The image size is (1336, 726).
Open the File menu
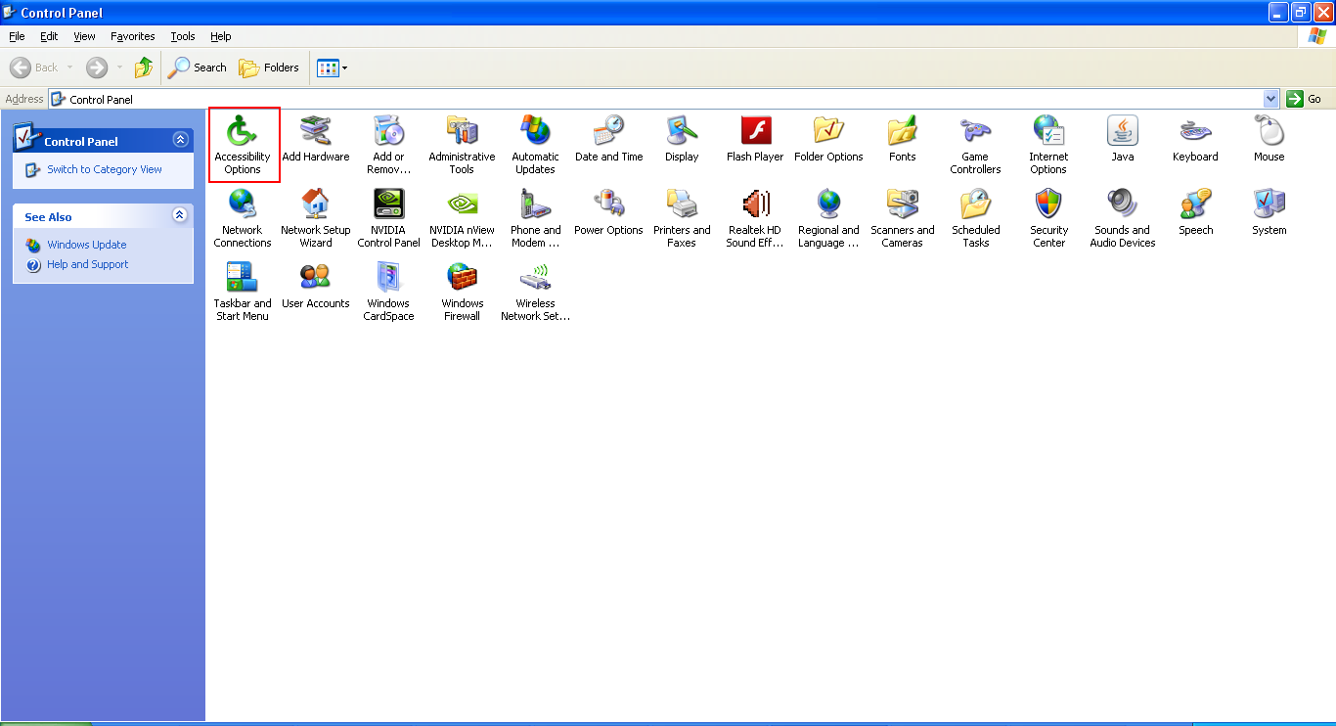[17, 36]
